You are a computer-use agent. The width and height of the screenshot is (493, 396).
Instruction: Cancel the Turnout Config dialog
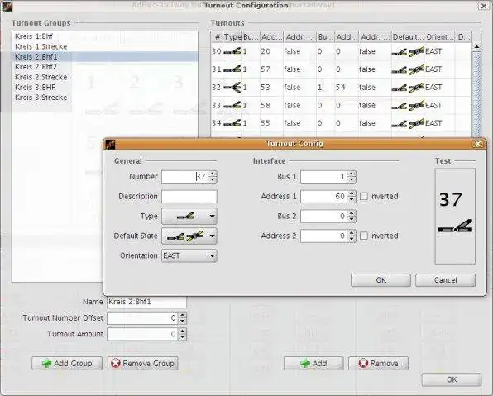(445, 280)
